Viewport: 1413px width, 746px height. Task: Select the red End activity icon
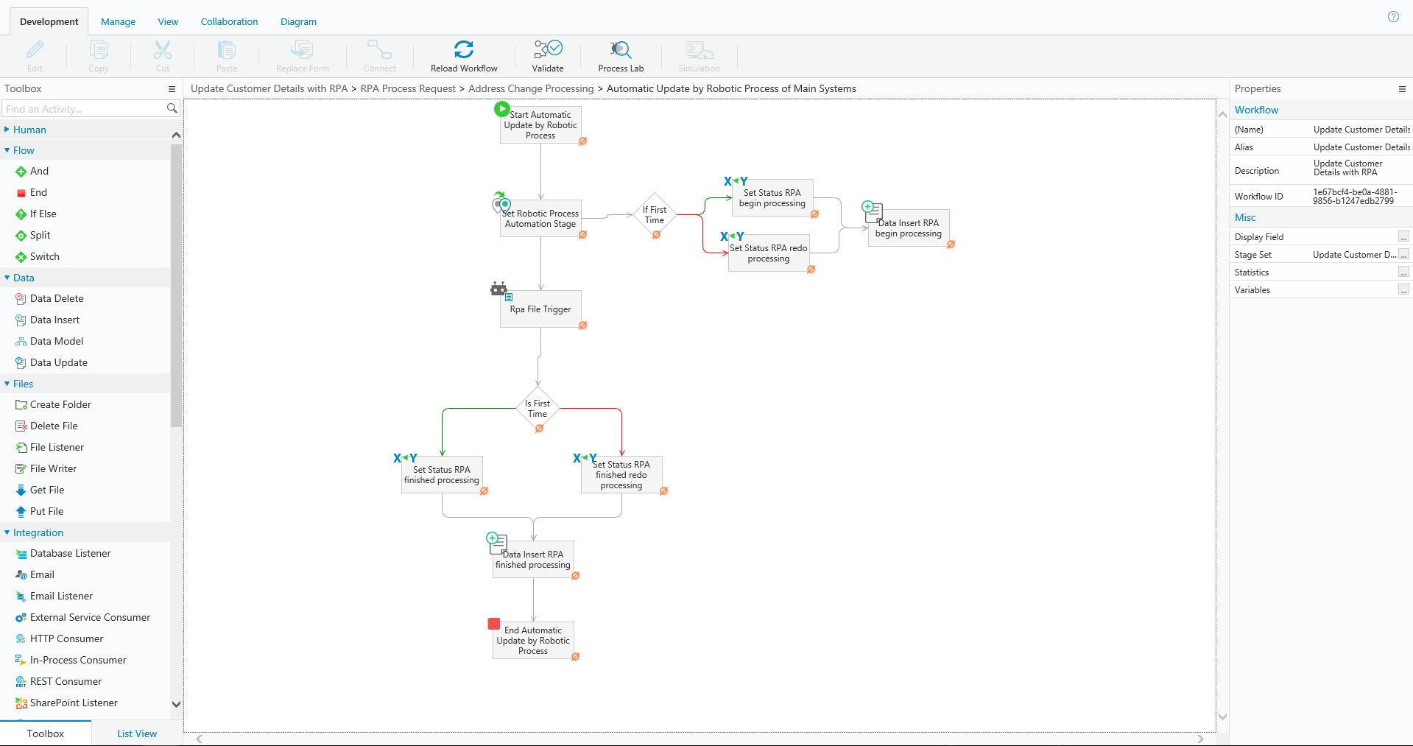click(x=21, y=193)
